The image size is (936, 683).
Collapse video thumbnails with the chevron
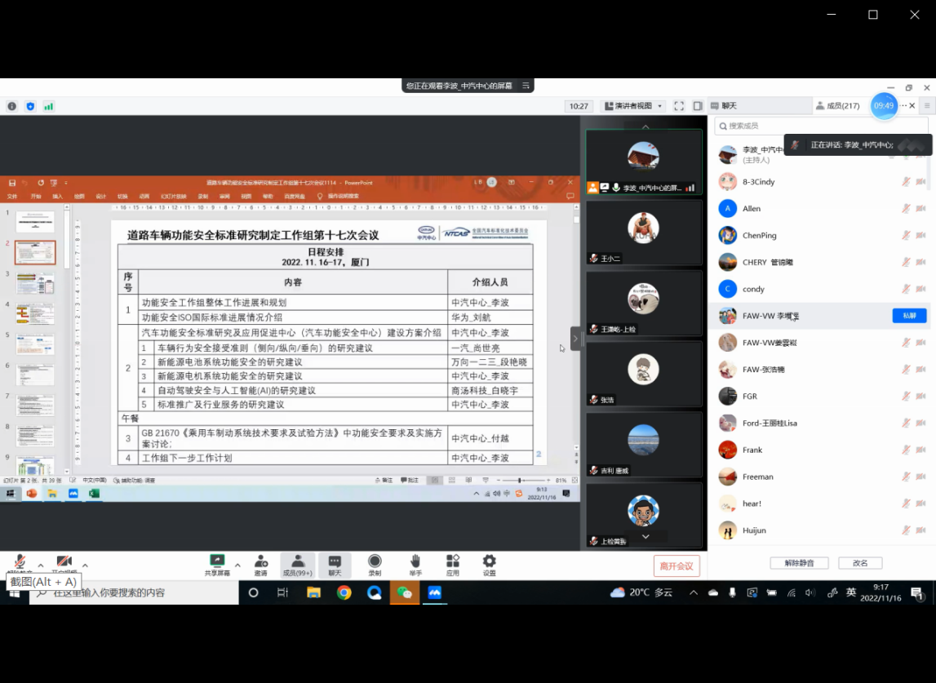click(x=645, y=537)
